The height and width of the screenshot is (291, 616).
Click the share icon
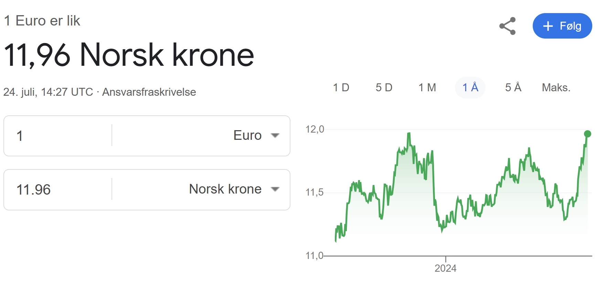coord(508,26)
